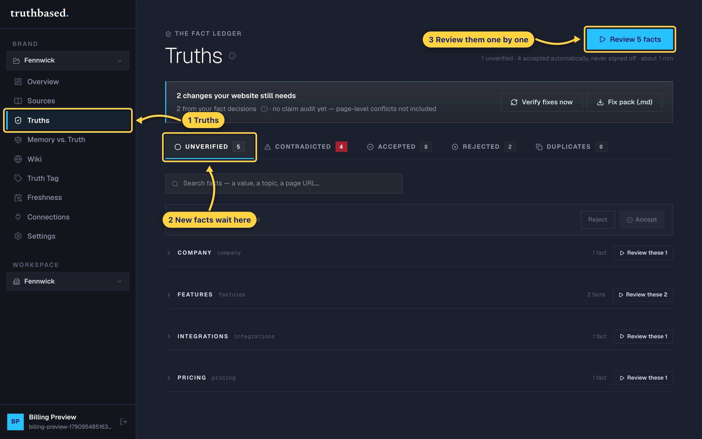Open the Workspace Fennwick dropdown
The image size is (702, 439).
(68, 281)
